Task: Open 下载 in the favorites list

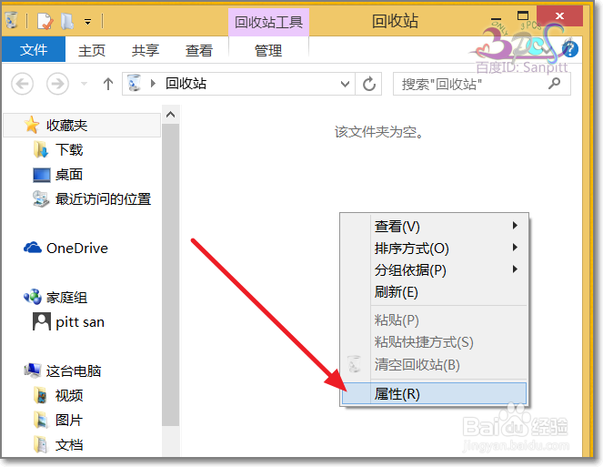Action: (69, 150)
